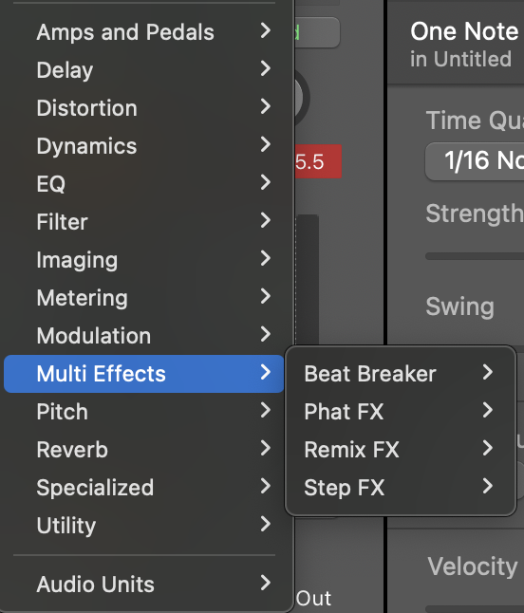Open the 1/16 Note Time Quantize dropdown

pyautogui.click(x=475, y=161)
